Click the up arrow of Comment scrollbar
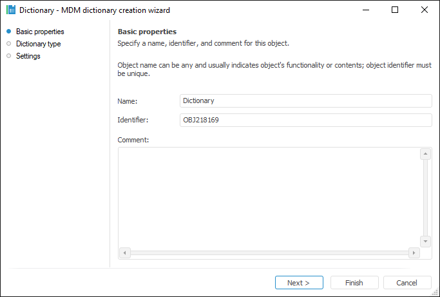 (425, 155)
